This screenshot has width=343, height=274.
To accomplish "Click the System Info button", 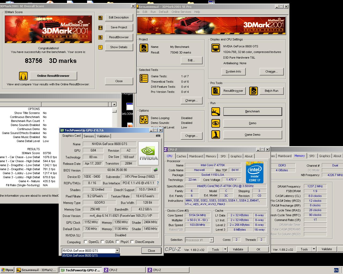I will [233, 72].
